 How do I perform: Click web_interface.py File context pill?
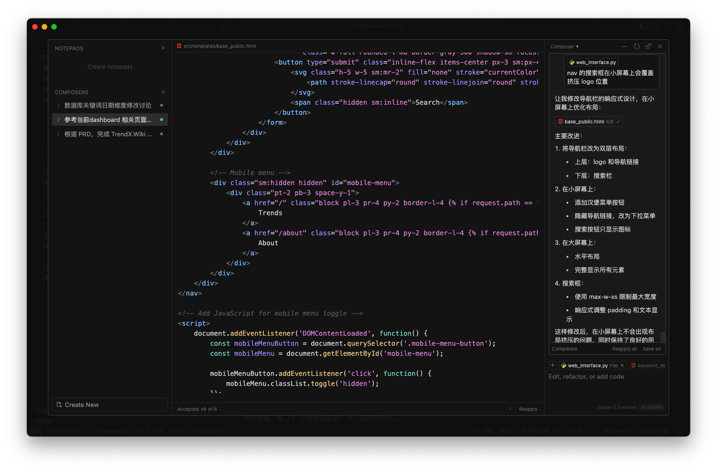click(x=593, y=365)
